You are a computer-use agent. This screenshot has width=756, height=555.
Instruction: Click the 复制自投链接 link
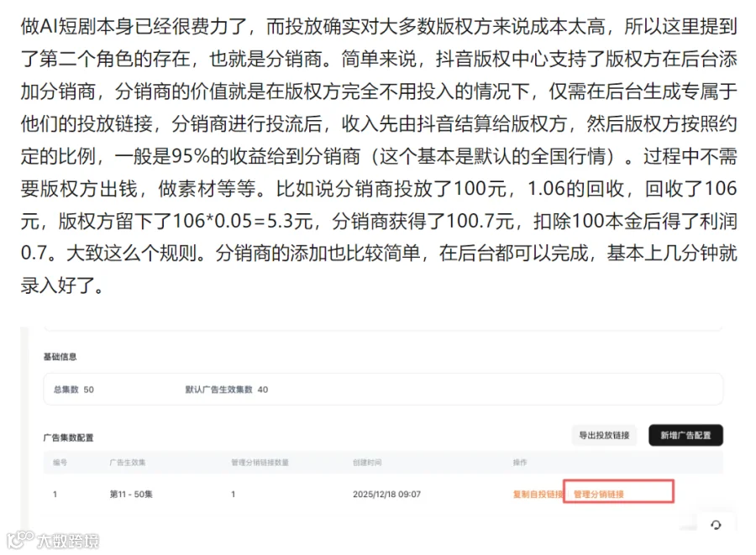(x=538, y=494)
